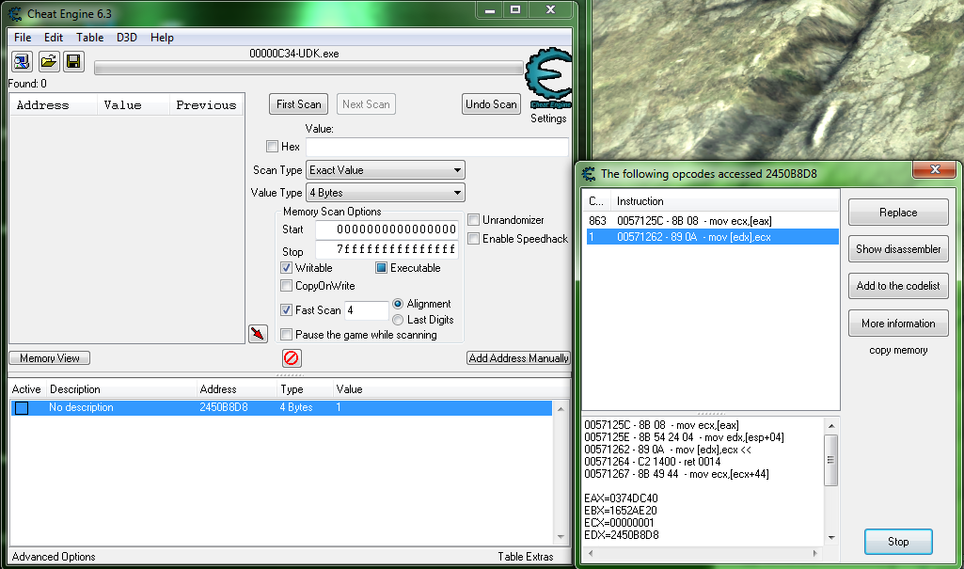964x569 pixels.
Task: Select the Last Digits radio button
Action: click(398, 320)
